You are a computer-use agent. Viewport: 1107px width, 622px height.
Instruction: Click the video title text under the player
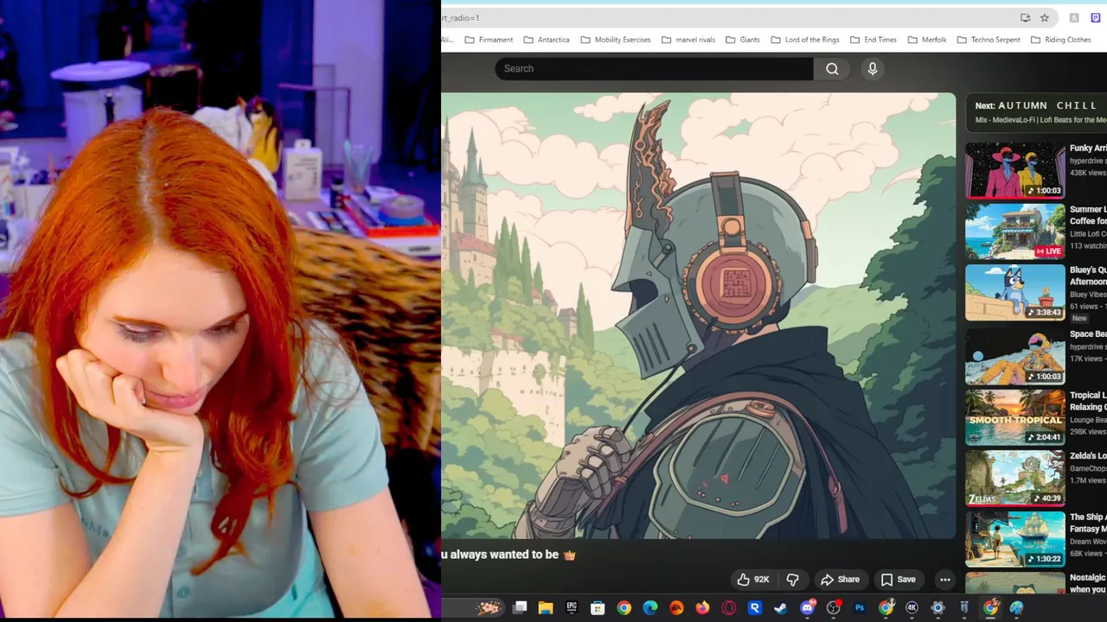(x=508, y=555)
